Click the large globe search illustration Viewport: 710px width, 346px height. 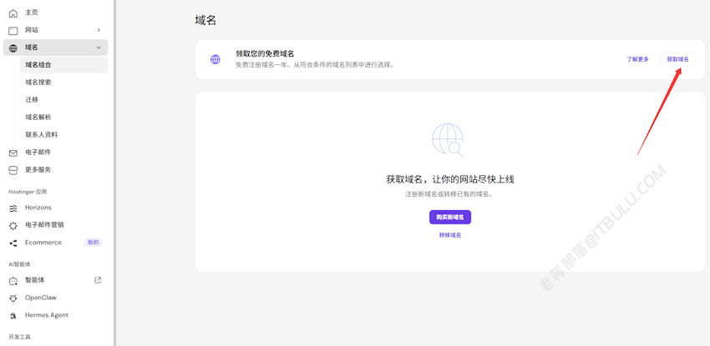[448, 139]
